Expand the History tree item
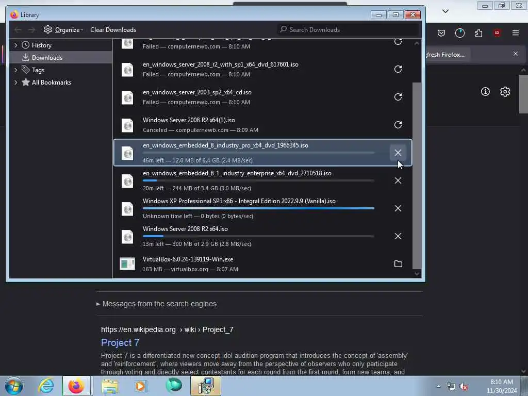528x396 pixels. [15, 45]
